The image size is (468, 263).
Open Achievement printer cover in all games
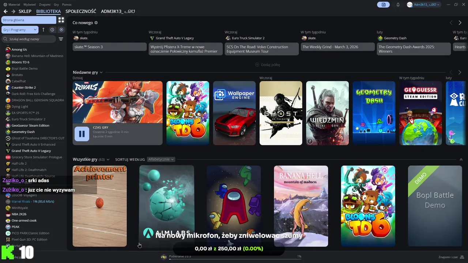tap(100, 206)
